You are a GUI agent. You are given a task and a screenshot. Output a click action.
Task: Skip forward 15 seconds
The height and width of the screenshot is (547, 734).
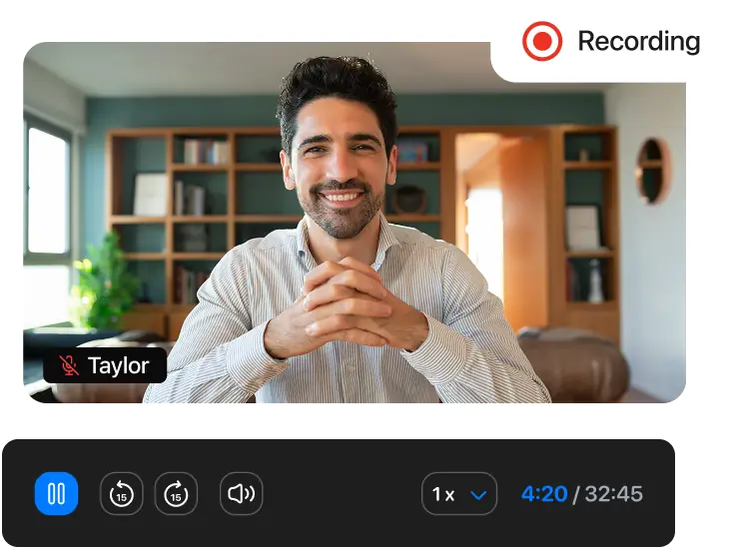pyautogui.click(x=176, y=494)
